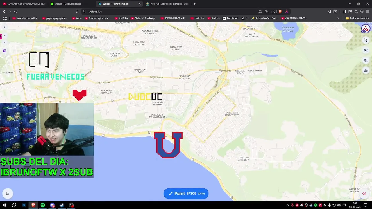Open Steam from the taskbar

(x=62, y=205)
